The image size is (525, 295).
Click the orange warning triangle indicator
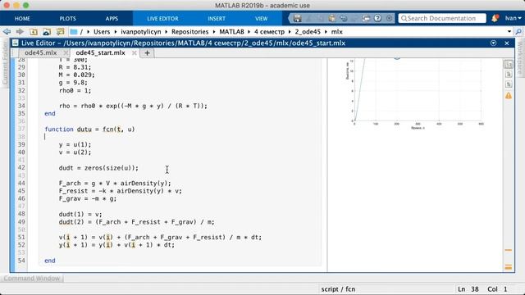509,96
